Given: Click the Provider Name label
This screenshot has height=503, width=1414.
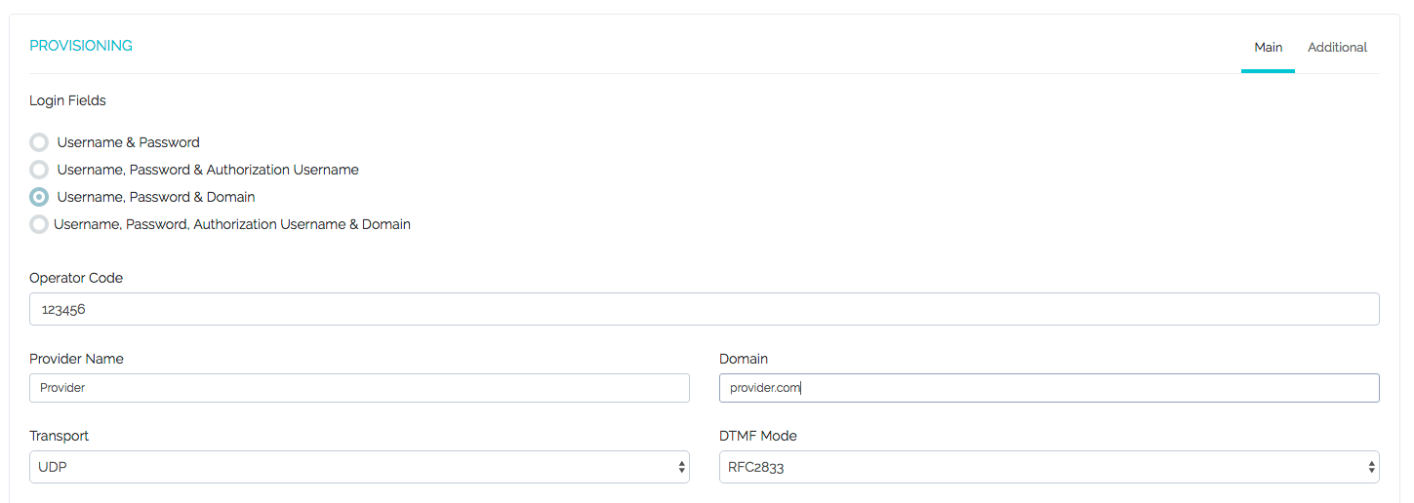Looking at the screenshot, I should (76, 359).
